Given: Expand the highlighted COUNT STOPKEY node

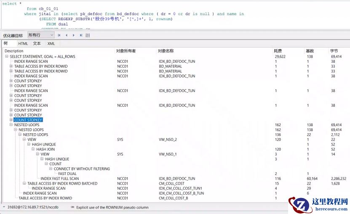Looking at the screenshot, I should 11,120.
